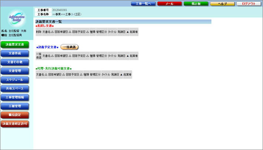263x150 pixels.
Task: Open the ヘルプ help page
Action: point(222,4)
